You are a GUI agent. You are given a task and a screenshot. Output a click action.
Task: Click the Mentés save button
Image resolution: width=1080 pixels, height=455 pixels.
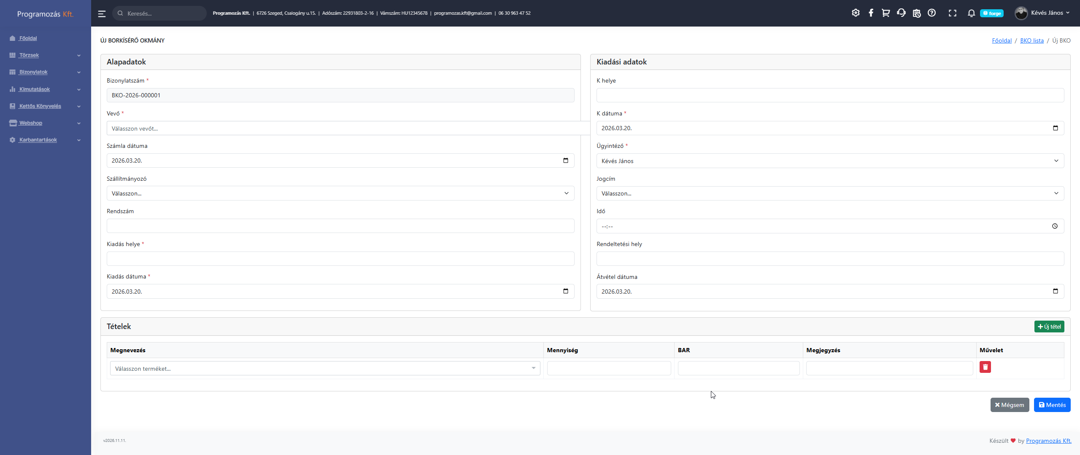1052,405
